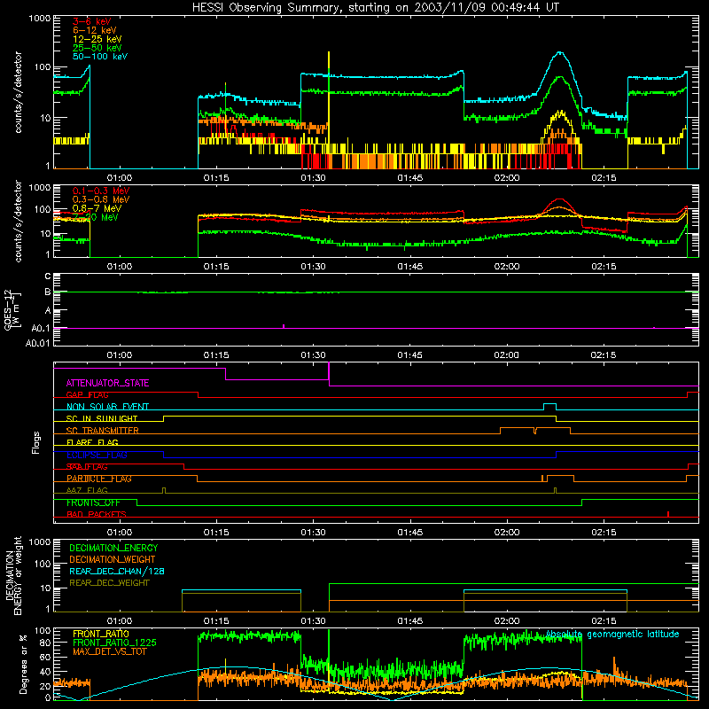709x709 pixels.
Task: Select the 6-12 keV legend label
Action: point(95,30)
